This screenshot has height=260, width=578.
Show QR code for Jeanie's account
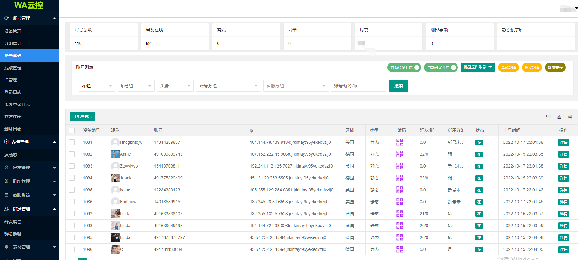coord(399,178)
